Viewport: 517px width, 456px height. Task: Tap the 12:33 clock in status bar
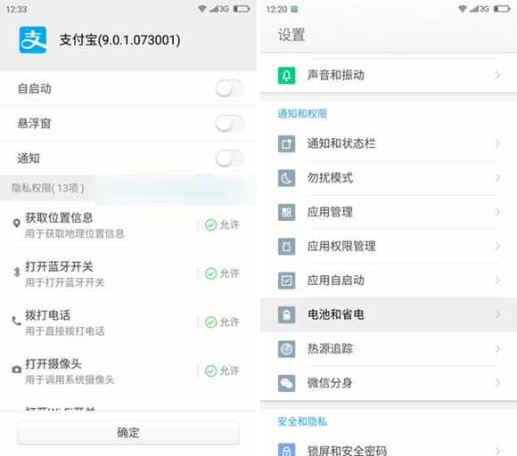pos(16,9)
